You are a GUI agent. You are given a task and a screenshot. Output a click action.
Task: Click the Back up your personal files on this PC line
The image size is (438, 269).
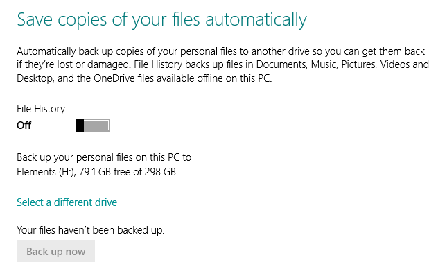pos(104,158)
